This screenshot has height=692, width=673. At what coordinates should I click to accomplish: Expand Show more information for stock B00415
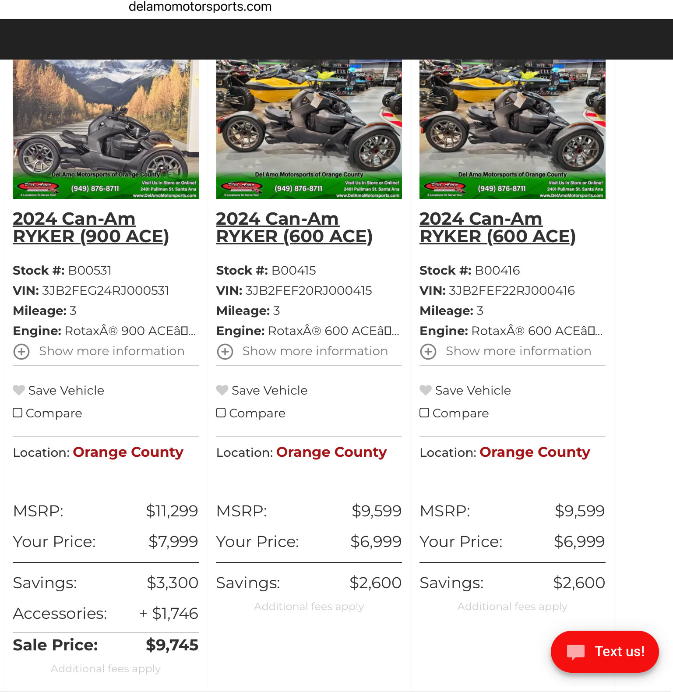[x=315, y=351]
